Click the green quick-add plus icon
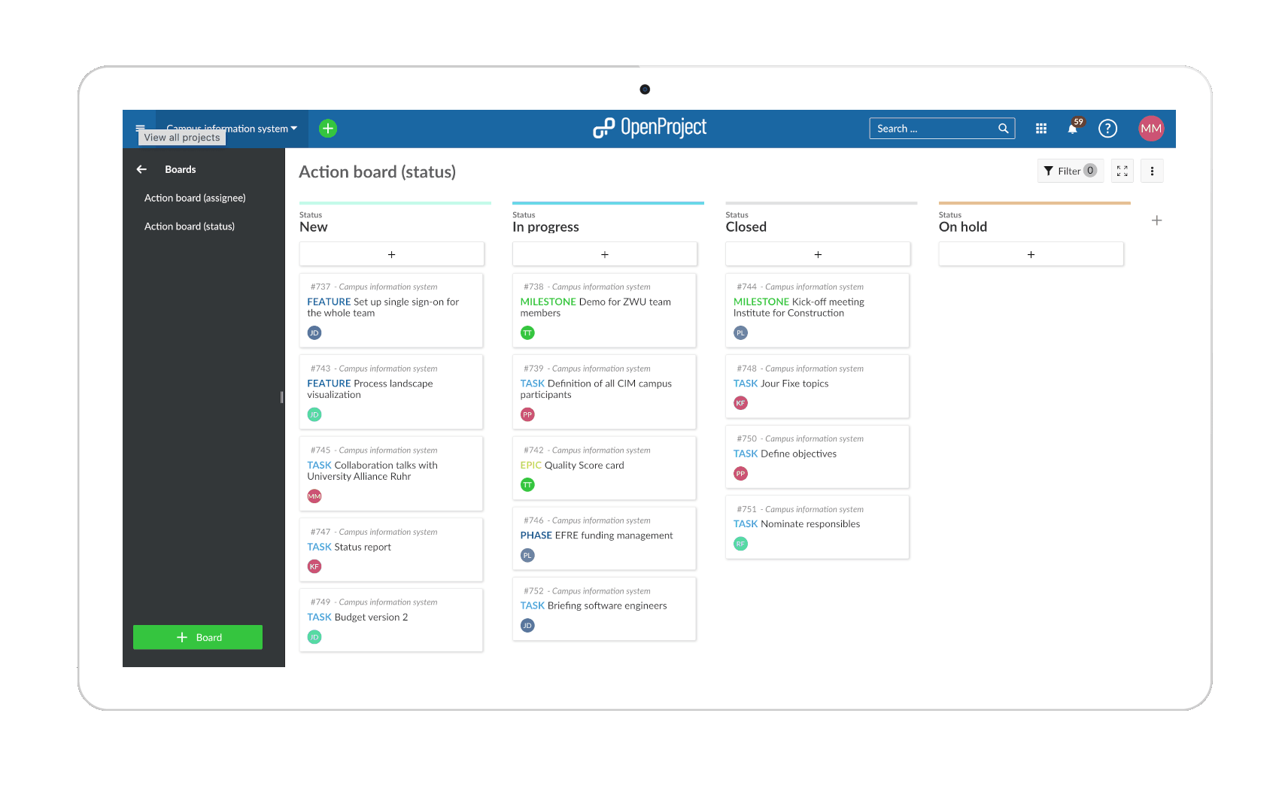This screenshot has width=1288, height=798. point(328,129)
